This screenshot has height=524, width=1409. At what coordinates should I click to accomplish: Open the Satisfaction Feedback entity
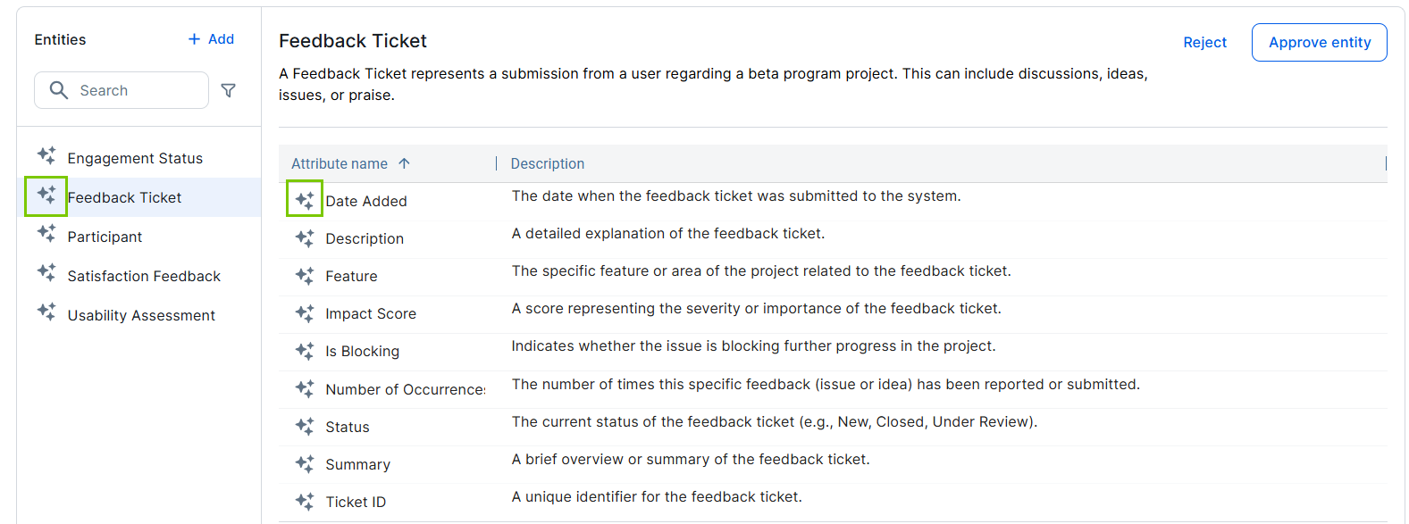[x=144, y=276]
